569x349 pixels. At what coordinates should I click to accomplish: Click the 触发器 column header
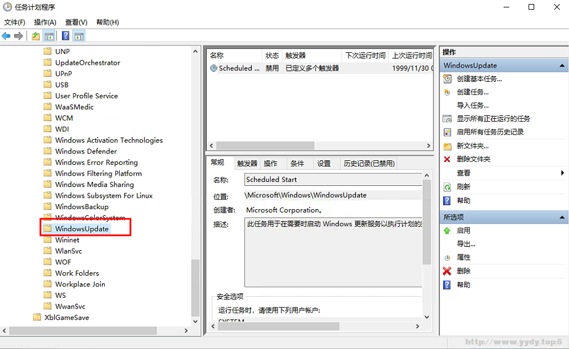(x=312, y=55)
